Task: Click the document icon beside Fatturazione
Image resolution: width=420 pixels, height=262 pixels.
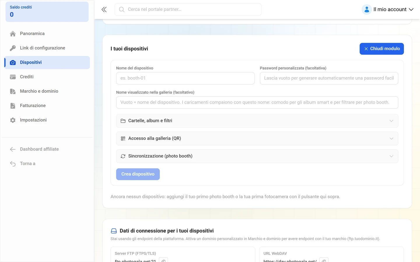Action: tap(13, 106)
